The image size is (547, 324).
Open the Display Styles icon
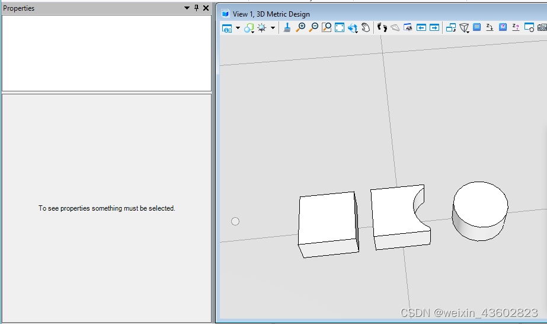249,28
